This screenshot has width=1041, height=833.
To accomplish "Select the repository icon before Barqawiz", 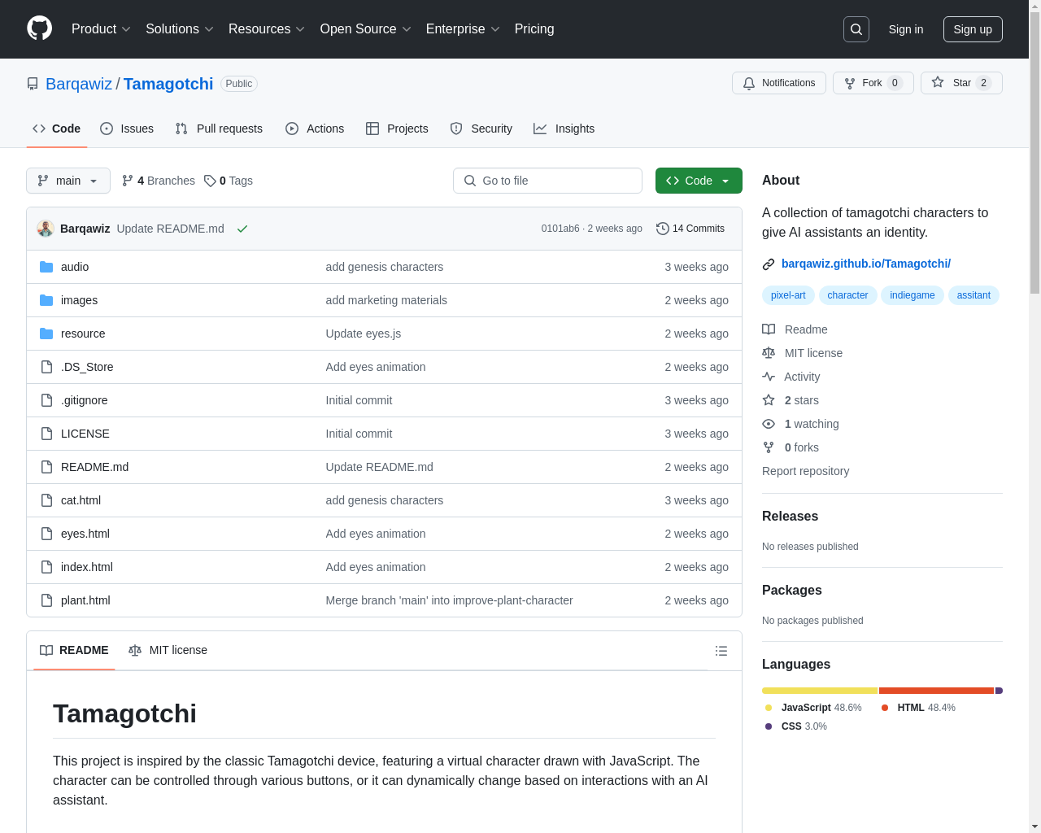I will [x=33, y=84].
